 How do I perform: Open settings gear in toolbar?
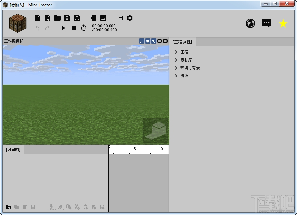(x=130, y=18)
